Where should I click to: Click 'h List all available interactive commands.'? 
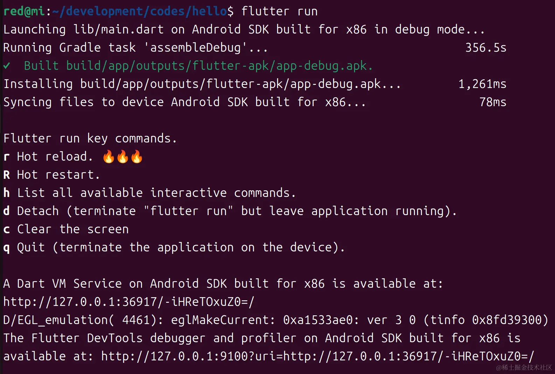pyautogui.click(x=150, y=193)
